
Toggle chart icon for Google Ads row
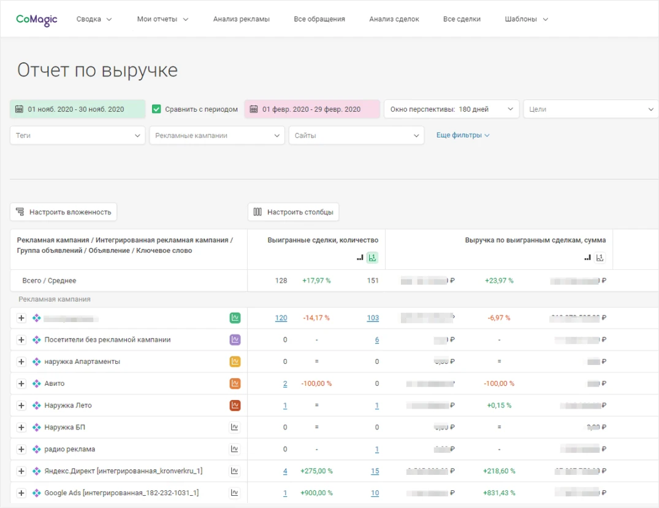tap(235, 493)
